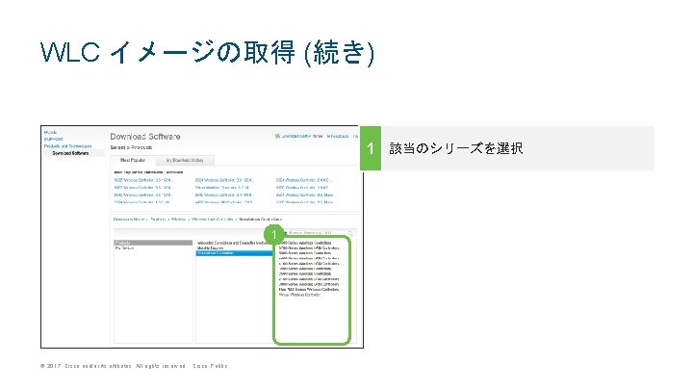Click Downloads Home in breadcrumb
The width and height of the screenshot is (693, 390).
coord(129,220)
